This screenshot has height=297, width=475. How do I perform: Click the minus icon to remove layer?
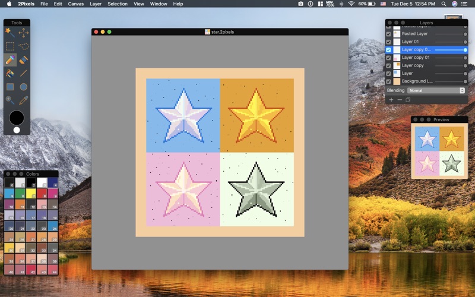tap(400, 100)
